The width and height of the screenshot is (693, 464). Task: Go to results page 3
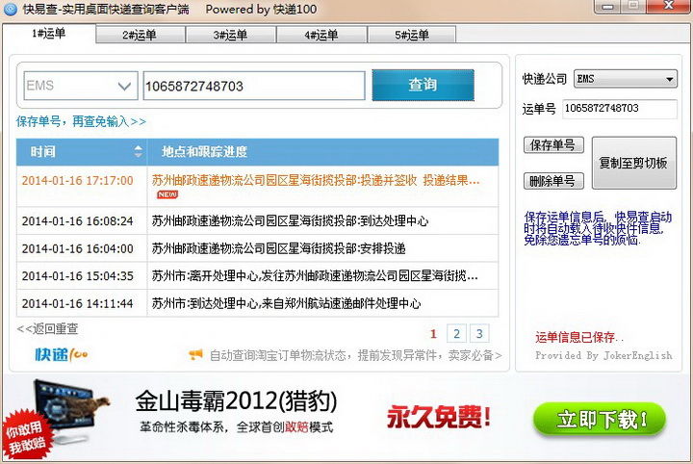coord(479,334)
